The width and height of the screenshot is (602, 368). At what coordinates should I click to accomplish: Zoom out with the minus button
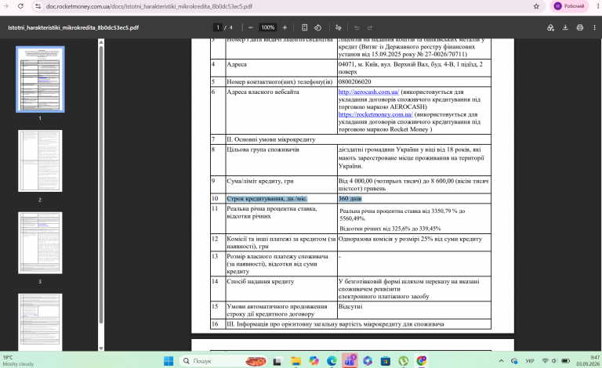click(250, 27)
